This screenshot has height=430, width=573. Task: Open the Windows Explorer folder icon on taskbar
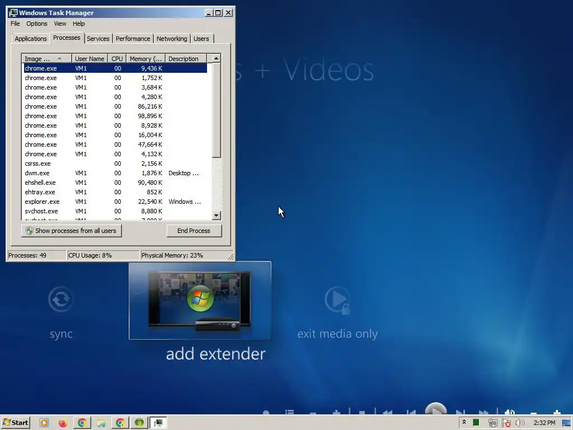(101, 423)
